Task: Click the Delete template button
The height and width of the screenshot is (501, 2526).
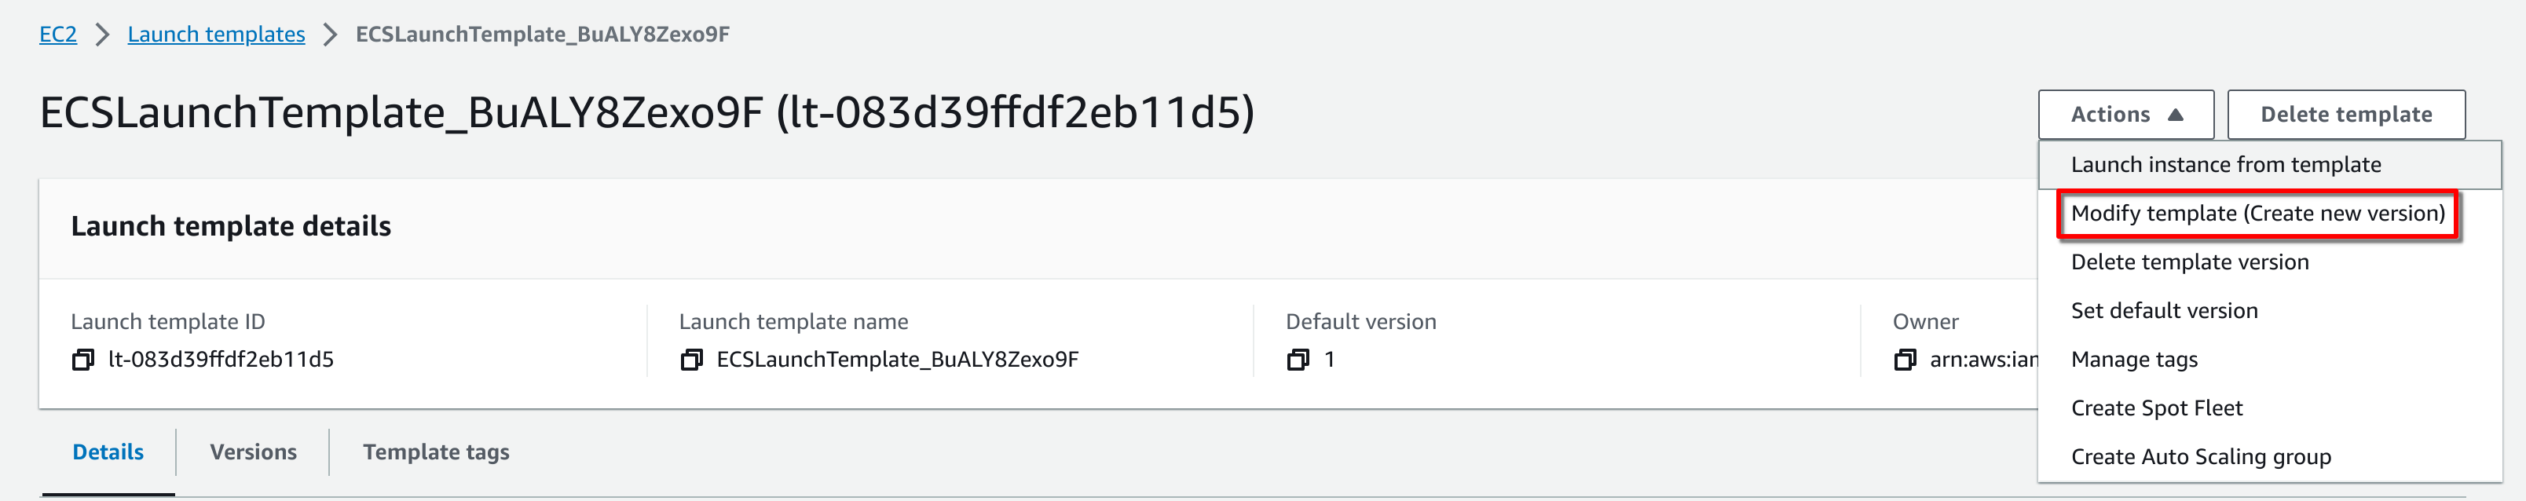Action: [x=2345, y=115]
